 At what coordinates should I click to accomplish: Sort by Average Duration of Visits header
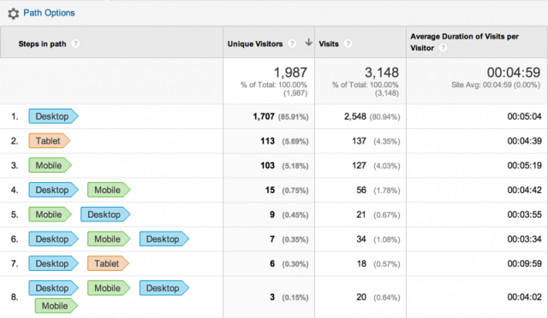pos(464,42)
